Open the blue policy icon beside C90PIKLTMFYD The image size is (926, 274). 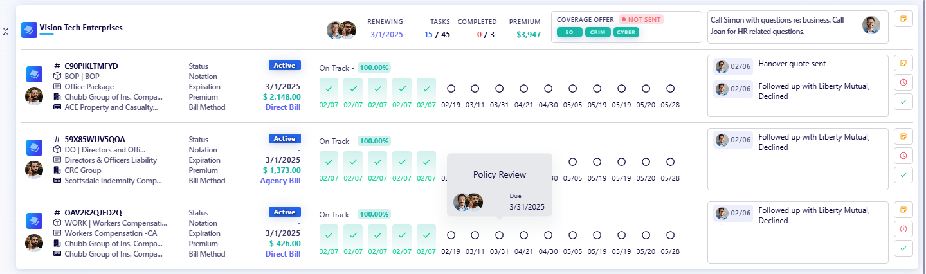(34, 74)
